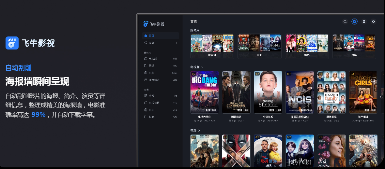Click the grid icon beside 全部

pyautogui.click(x=146, y=96)
